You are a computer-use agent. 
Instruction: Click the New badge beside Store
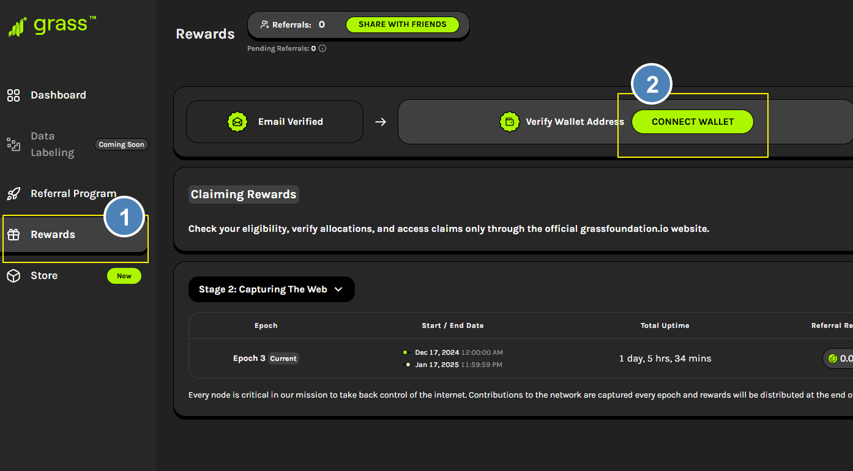click(124, 276)
